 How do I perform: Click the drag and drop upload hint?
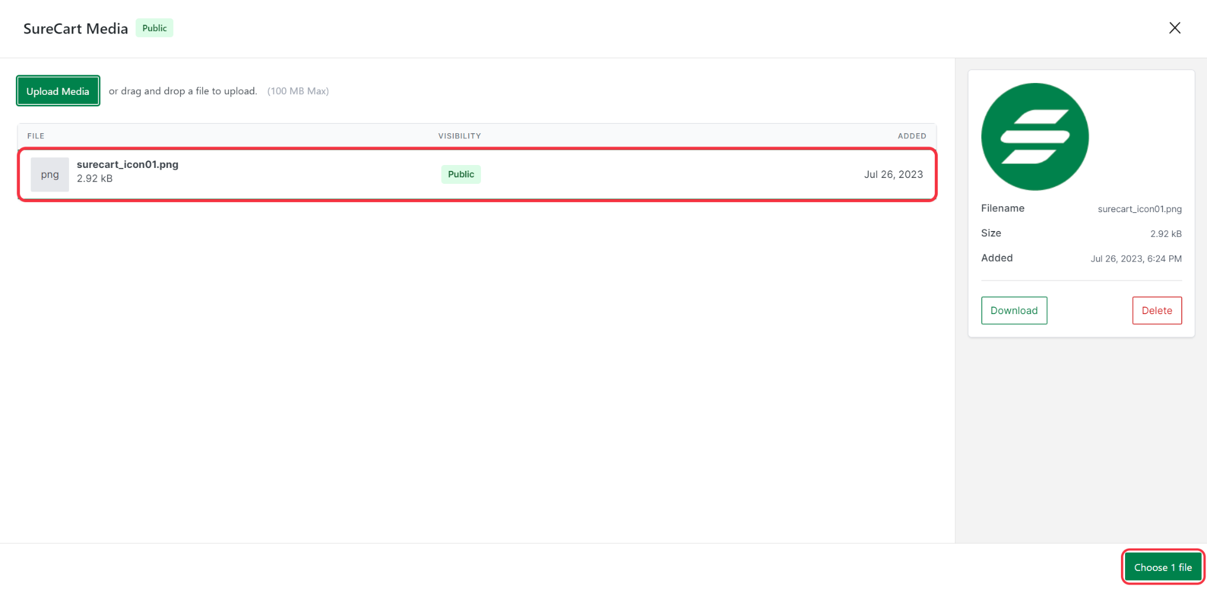[183, 91]
